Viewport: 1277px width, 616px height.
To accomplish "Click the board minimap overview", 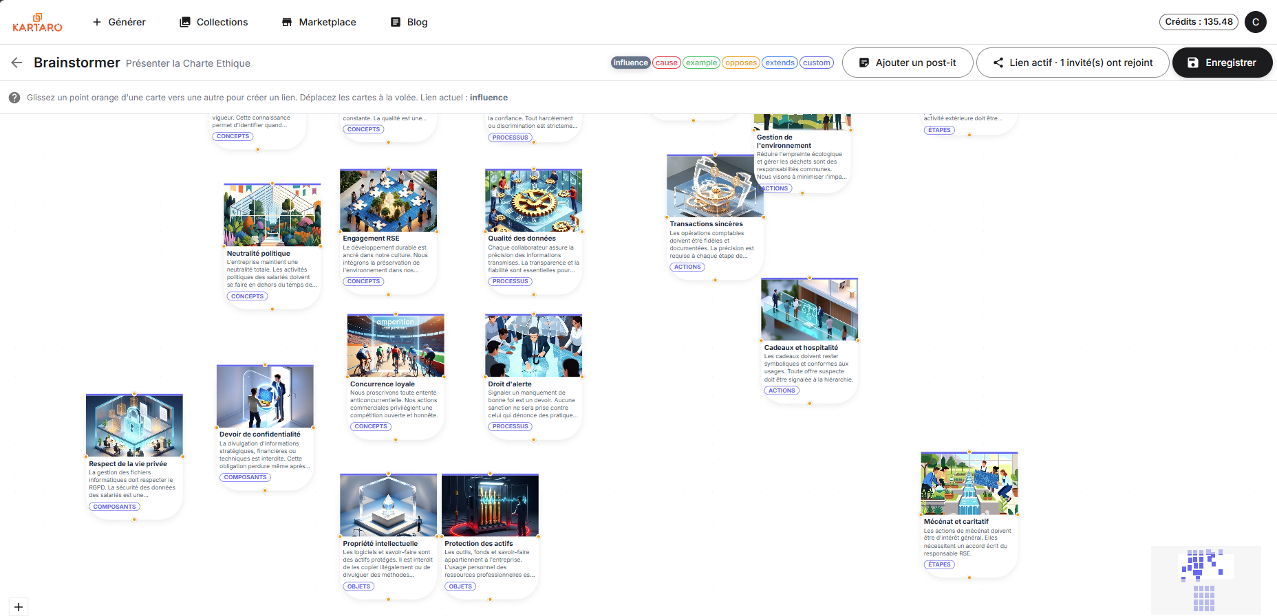I will (1206, 580).
